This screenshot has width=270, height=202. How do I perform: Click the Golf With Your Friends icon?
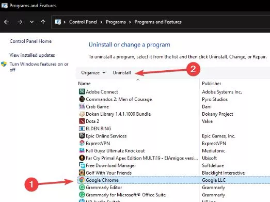pos(82,173)
